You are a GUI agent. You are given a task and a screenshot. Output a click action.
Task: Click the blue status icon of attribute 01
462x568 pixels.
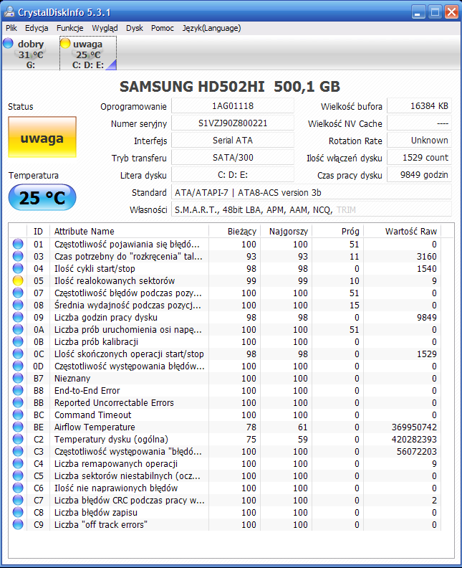(x=18, y=244)
